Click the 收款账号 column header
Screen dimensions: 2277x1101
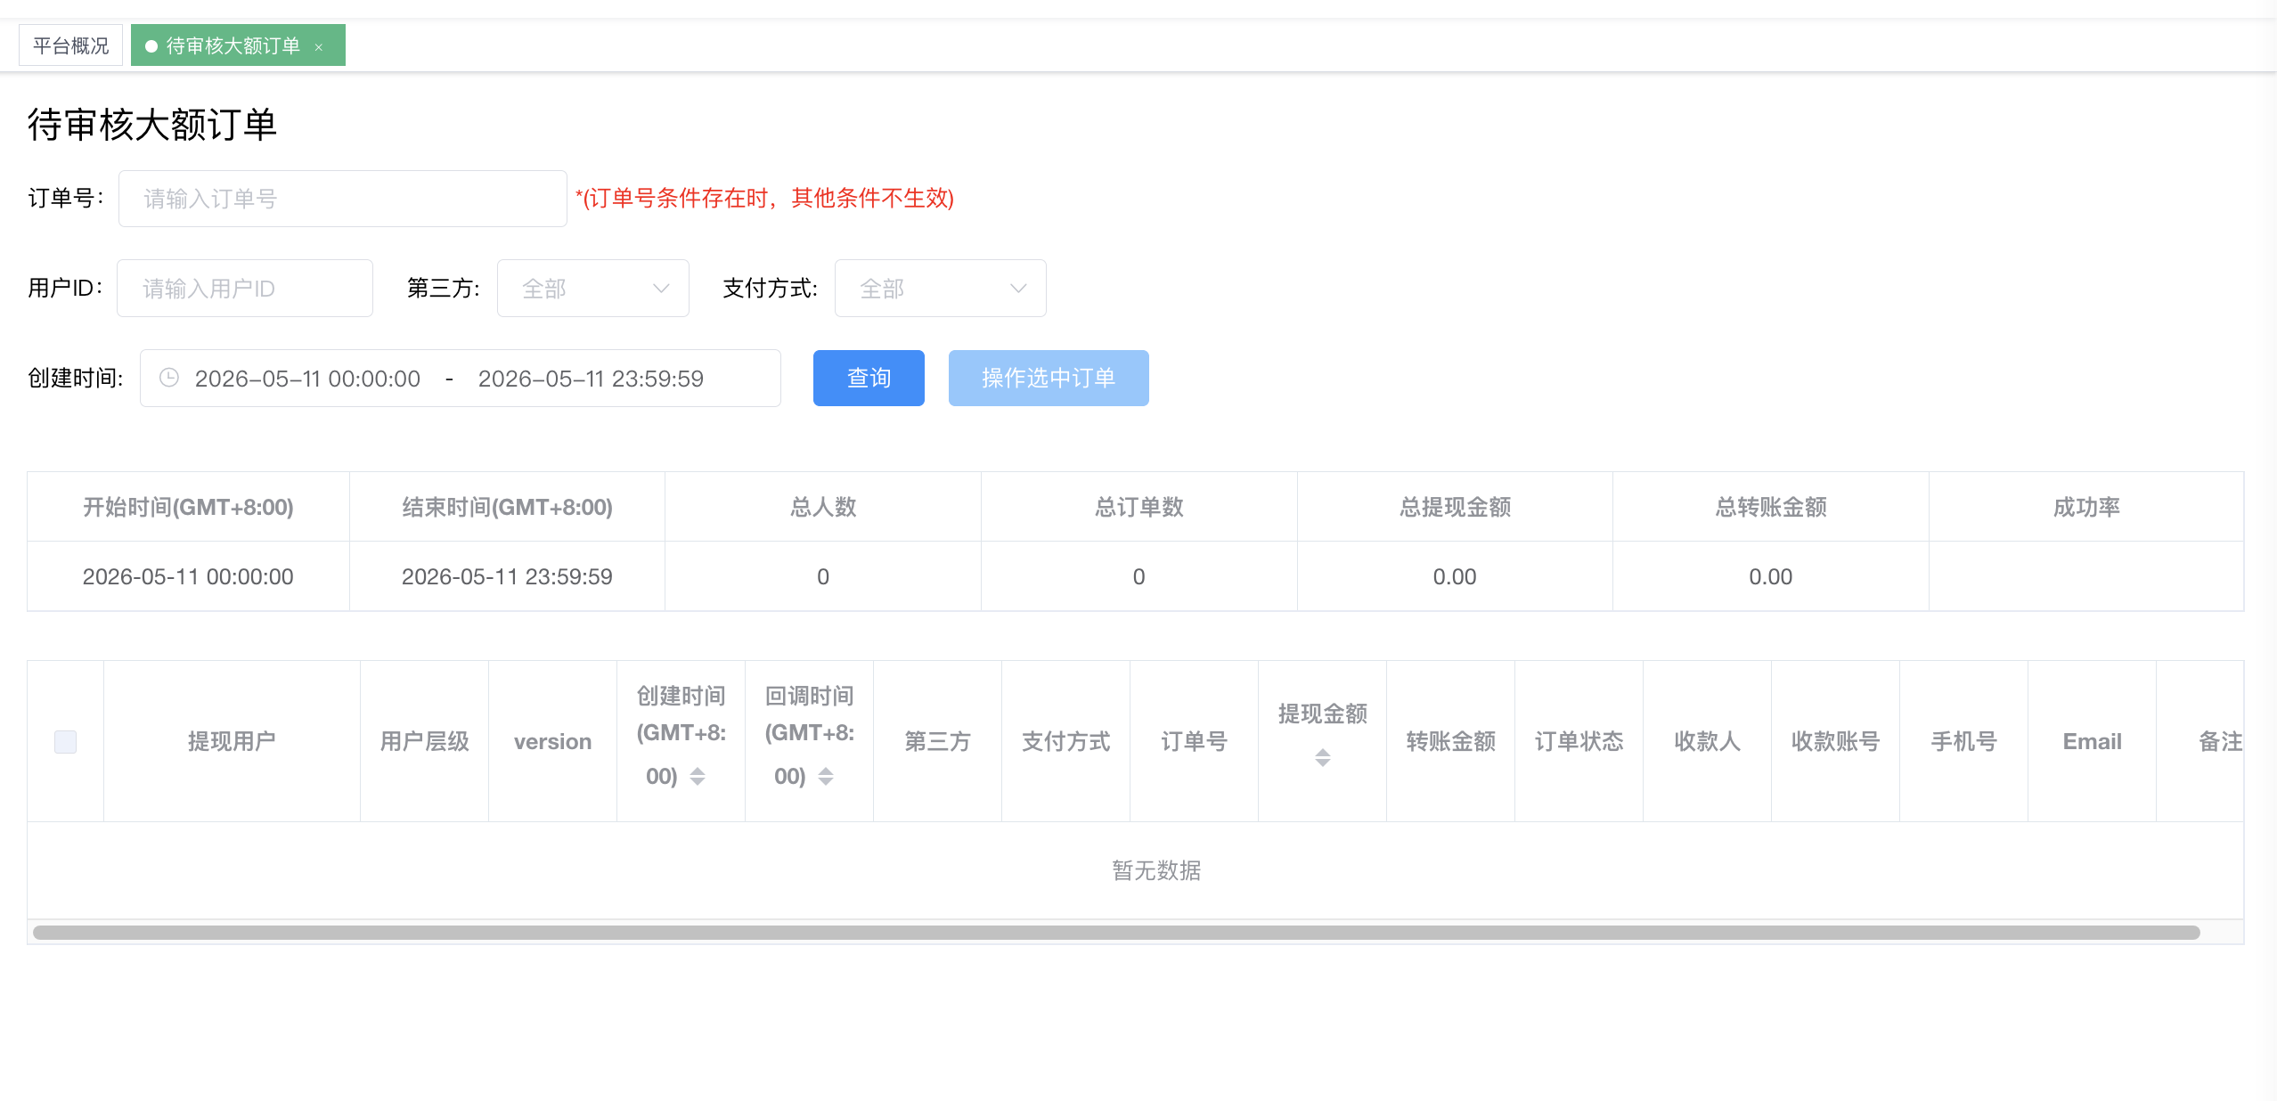1836,741
